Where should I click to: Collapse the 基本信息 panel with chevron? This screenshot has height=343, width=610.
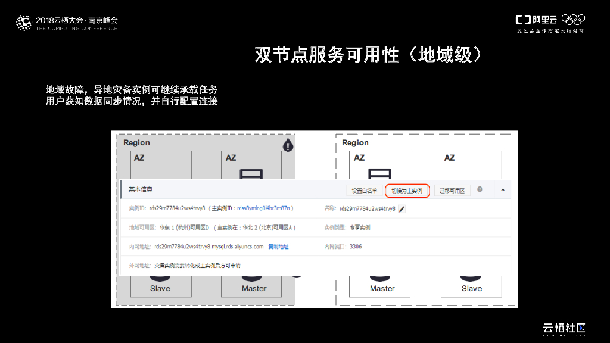click(x=503, y=190)
